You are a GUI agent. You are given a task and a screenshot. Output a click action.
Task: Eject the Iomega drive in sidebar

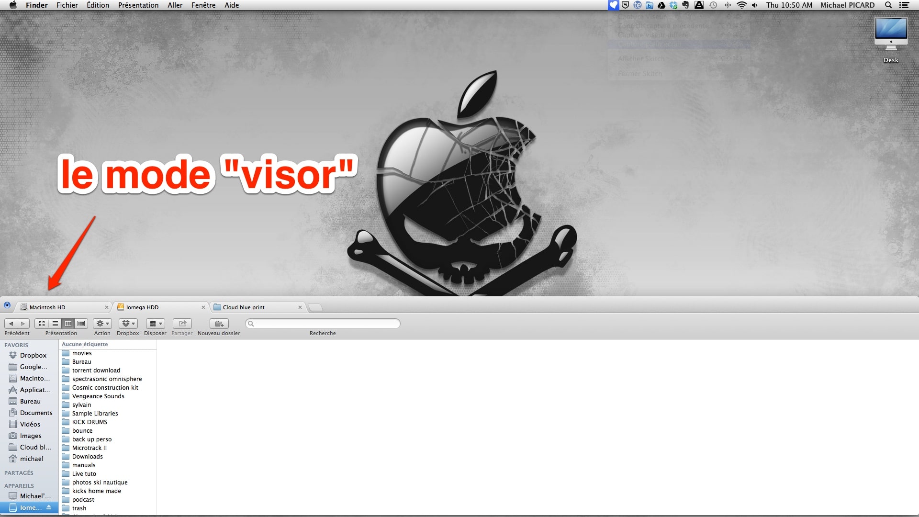tap(49, 507)
